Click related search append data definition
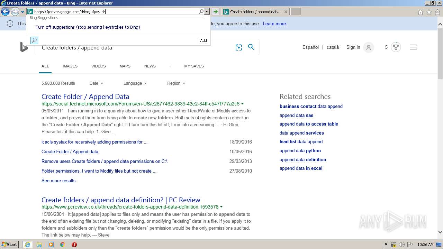 click(x=303, y=160)
